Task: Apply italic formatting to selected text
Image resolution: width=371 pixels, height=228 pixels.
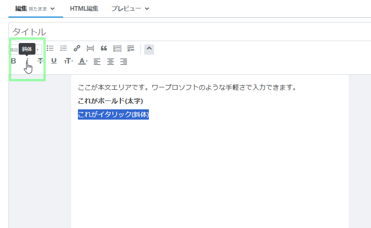Action: [x=27, y=61]
